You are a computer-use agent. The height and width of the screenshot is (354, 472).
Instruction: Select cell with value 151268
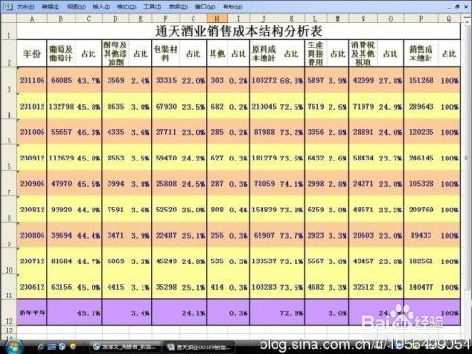click(421, 80)
